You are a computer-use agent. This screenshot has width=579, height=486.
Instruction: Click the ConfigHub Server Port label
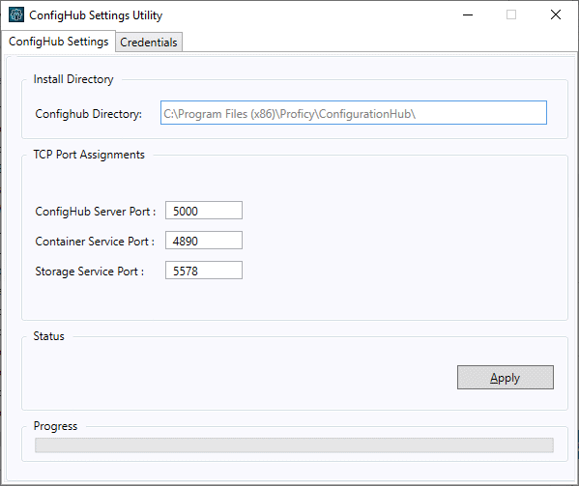click(96, 212)
